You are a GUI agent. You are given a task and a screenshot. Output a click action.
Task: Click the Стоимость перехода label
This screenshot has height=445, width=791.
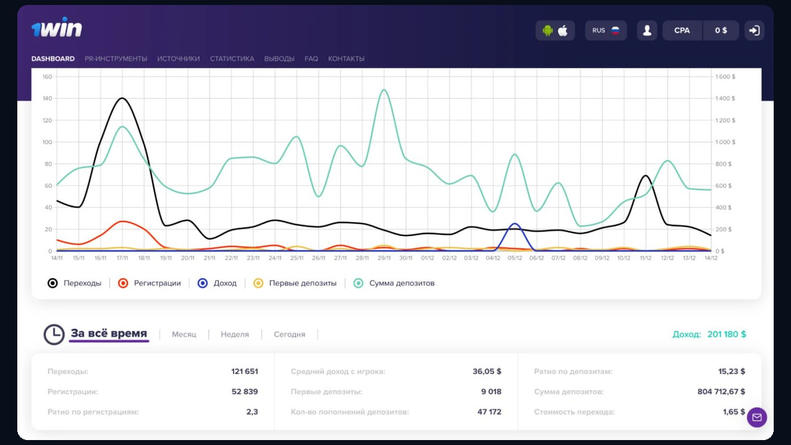[x=575, y=412]
